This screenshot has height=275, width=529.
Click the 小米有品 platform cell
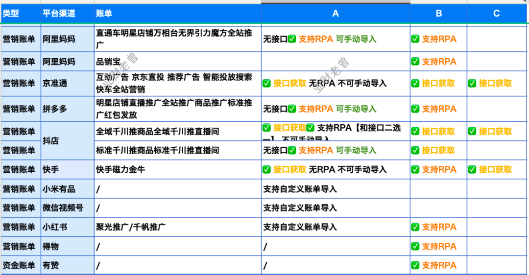[68, 189]
